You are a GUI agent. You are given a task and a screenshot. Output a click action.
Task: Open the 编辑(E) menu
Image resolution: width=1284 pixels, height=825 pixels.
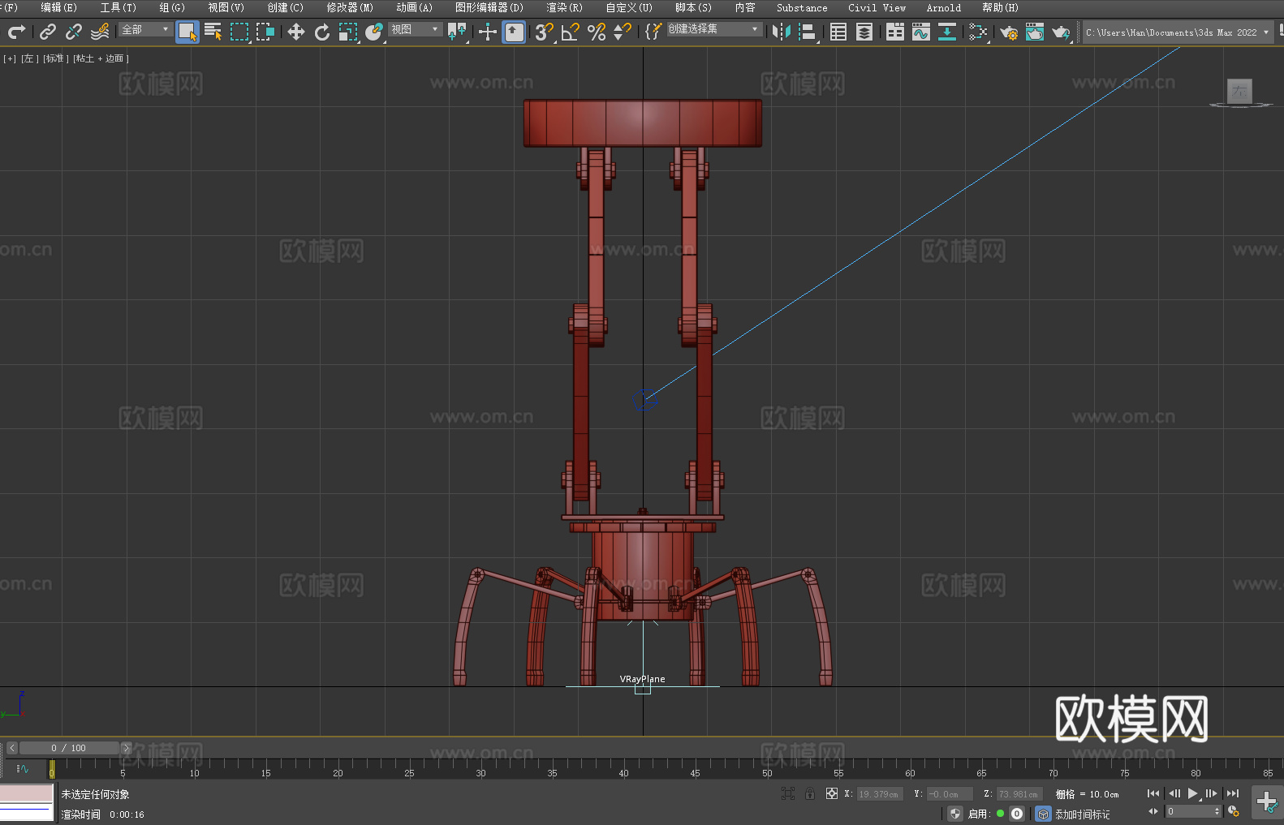[58, 7]
